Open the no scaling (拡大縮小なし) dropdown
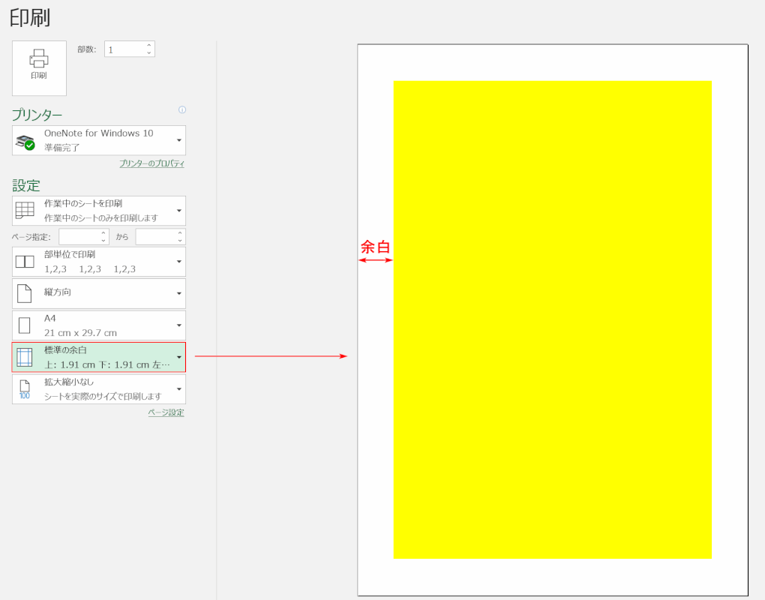Viewport: 765px width, 600px height. click(99, 388)
